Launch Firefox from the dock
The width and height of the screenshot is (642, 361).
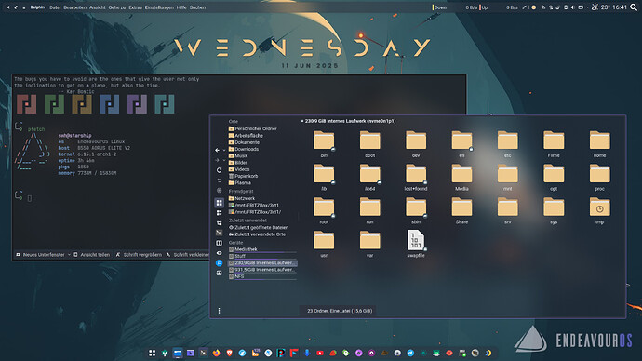[x=216, y=353]
